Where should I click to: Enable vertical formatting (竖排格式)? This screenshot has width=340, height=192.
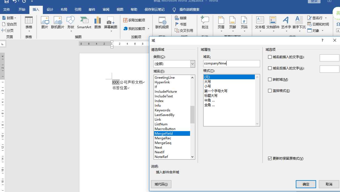(270, 91)
